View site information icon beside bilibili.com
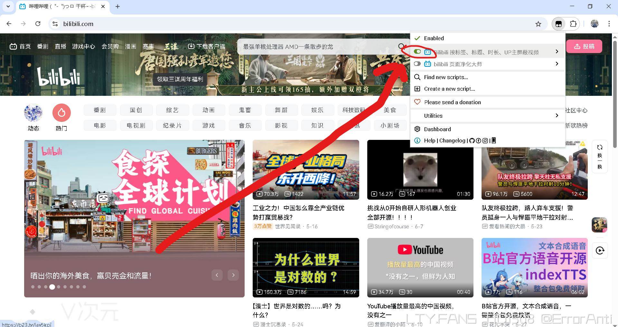This screenshot has height=327, width=618. coord(55,24)
